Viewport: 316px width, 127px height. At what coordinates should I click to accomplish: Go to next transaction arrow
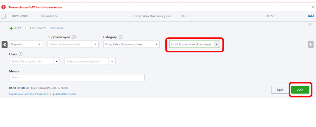tap(311, 44)
